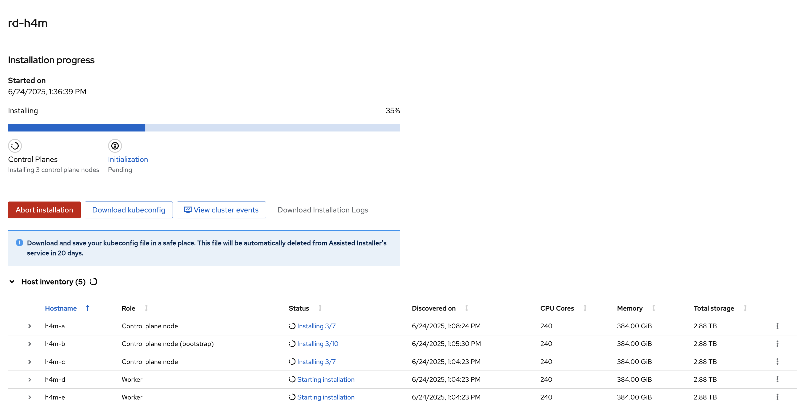Image resolution: width=797 pixels, height=419 pixels.
Task: Sort hosts by Memory column
Action: (x=630, y=308)
